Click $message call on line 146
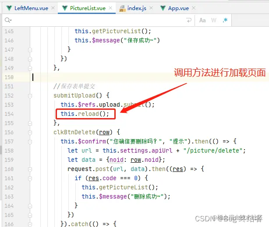Viewport: 269px width, 227px height. click(x=106, y=40)
